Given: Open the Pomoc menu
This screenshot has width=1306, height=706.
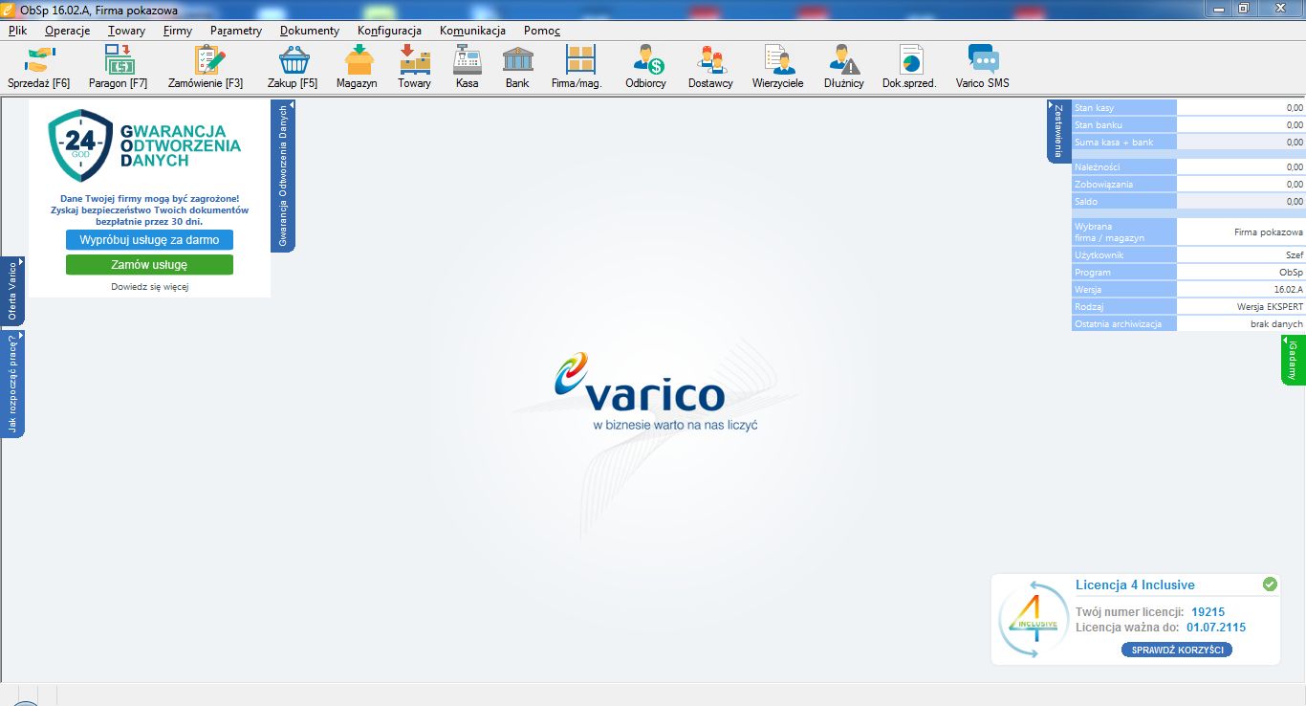Looking at the screenshot, I should (x=542, y=31).
